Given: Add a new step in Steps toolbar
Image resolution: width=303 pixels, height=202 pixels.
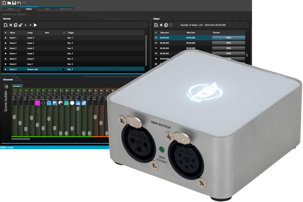Looking at the screenshot, I should [x=156, y=25].
